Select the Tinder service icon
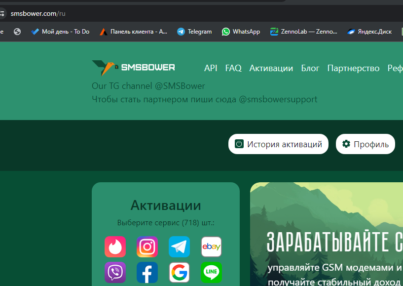 click(x=115, y=246)
